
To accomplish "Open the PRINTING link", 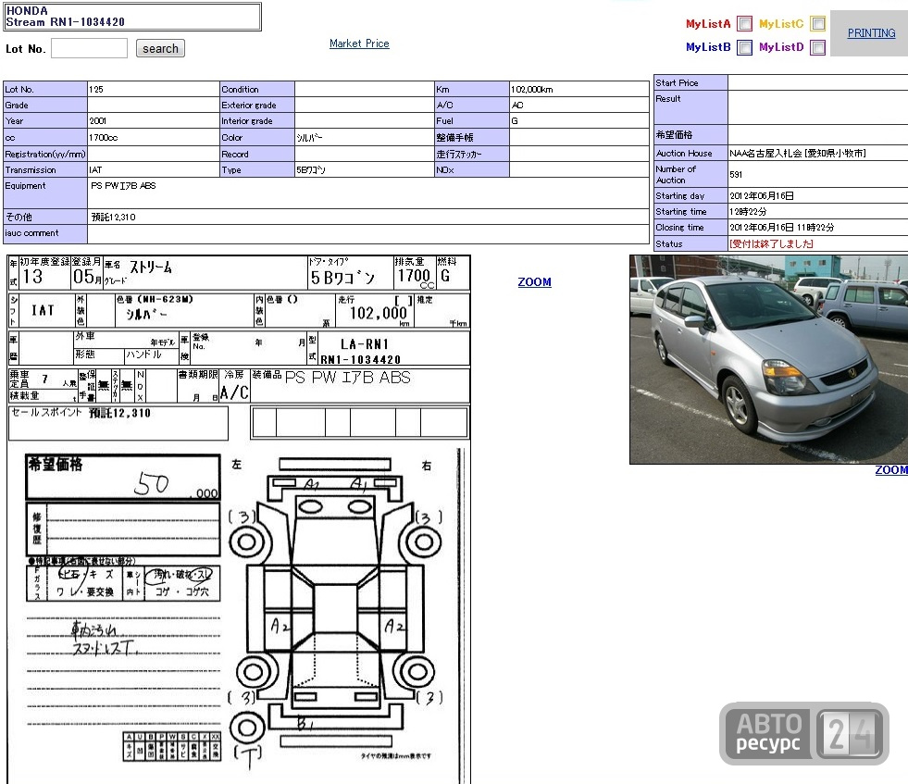I will coord(871,33).
